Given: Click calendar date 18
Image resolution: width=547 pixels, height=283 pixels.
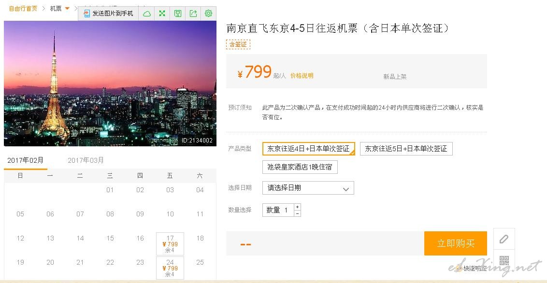Looking at the screenshot, I should (200, 239).
